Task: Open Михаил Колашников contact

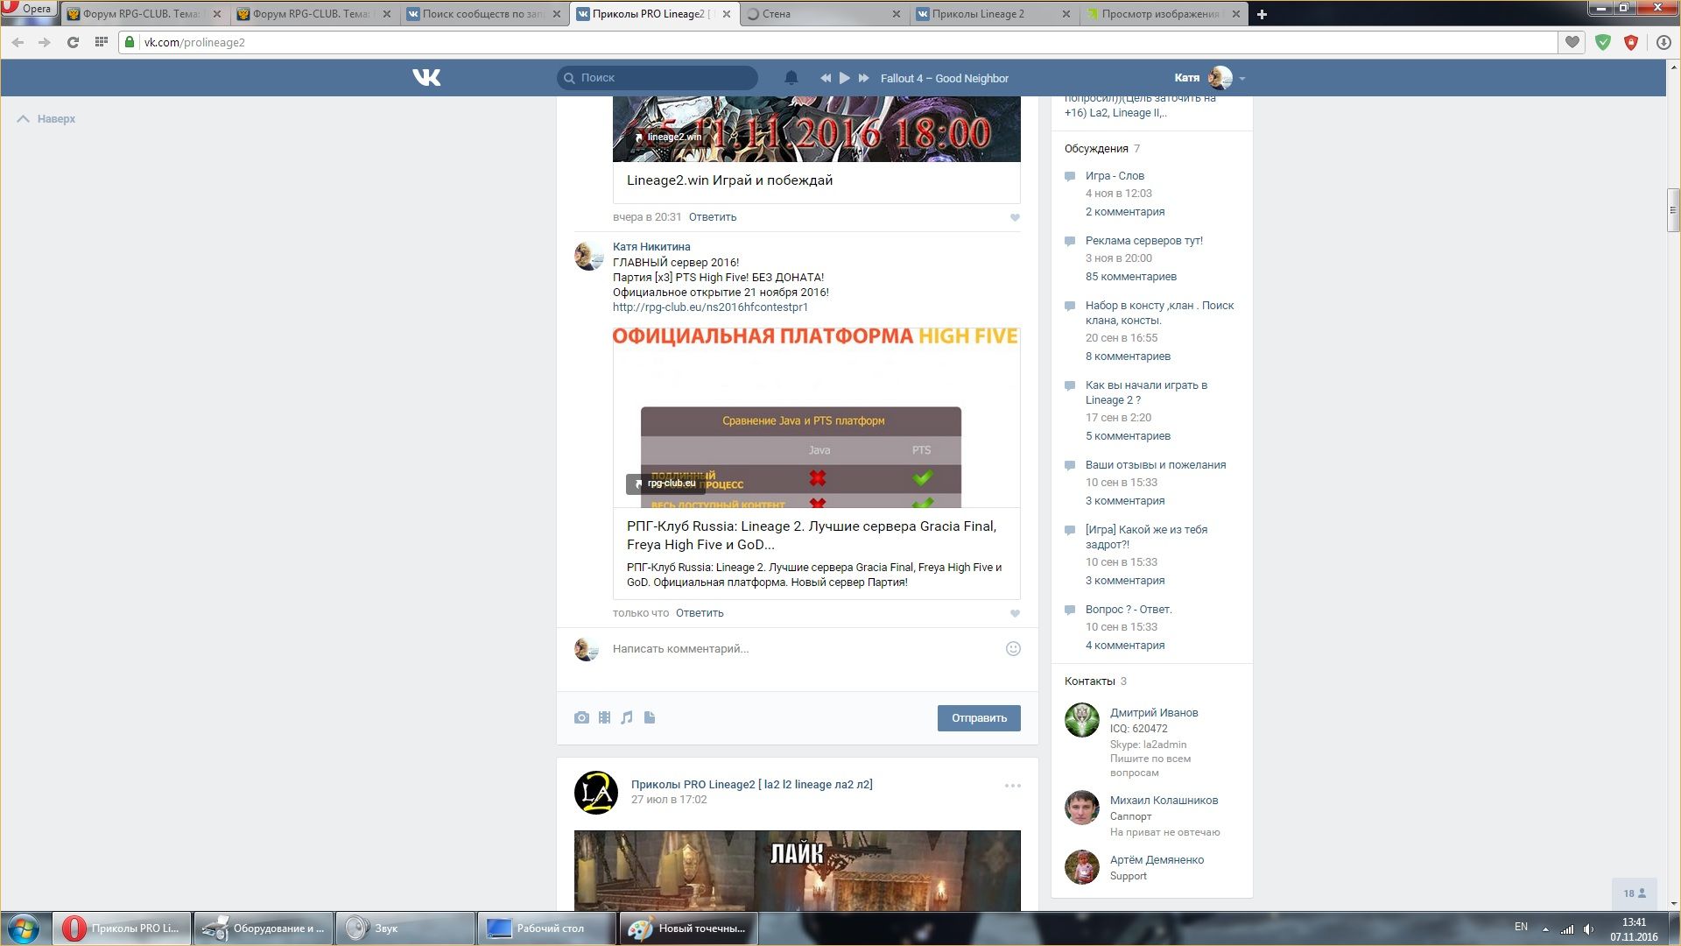Action: point(1164,801)
